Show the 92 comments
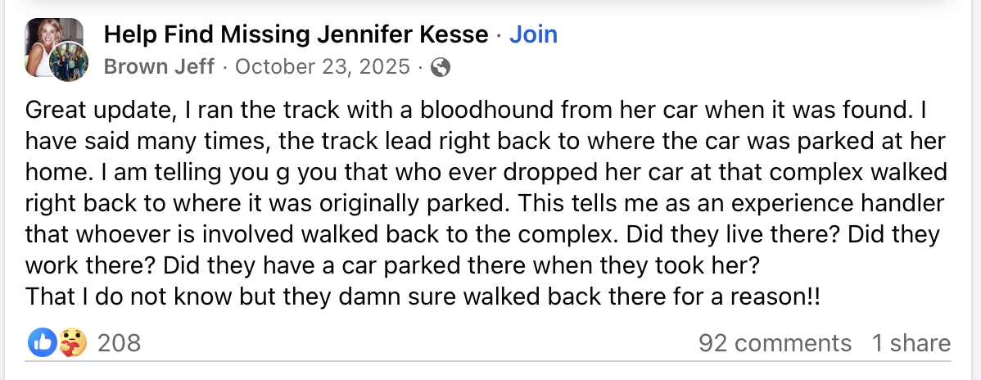This screenshot has height=380, width=981. coord(775,343)
